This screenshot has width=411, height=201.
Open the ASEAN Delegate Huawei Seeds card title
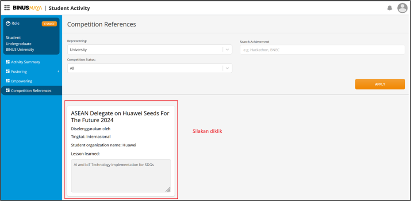120,117
